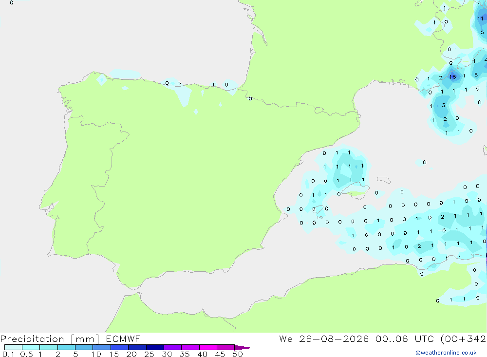Click the 0.5–1 mm legend color swatch
The width and height of the screenshot is (487, 357).
31,347
